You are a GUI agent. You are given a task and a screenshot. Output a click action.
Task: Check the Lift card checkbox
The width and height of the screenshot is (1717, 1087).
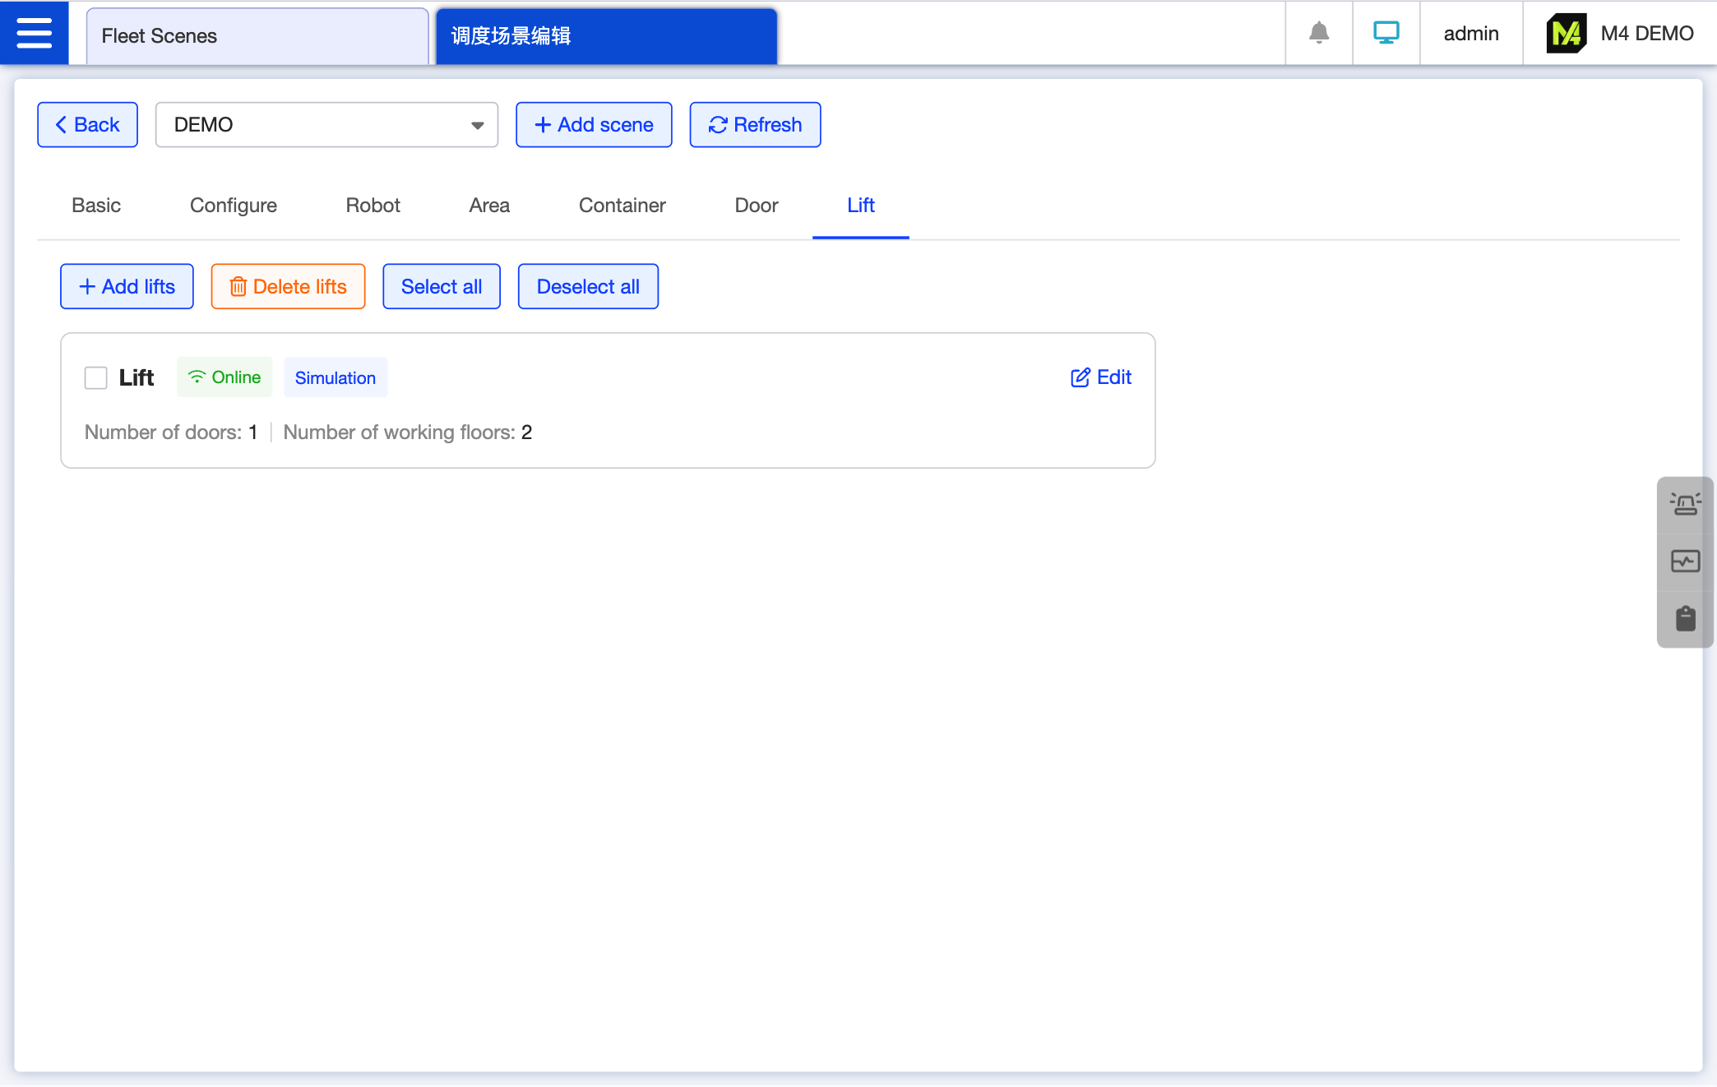[96, 377]
